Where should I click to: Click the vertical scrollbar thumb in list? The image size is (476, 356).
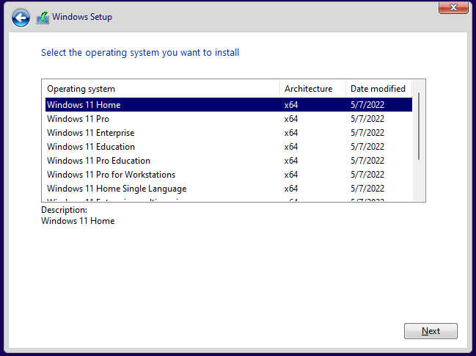420,125
